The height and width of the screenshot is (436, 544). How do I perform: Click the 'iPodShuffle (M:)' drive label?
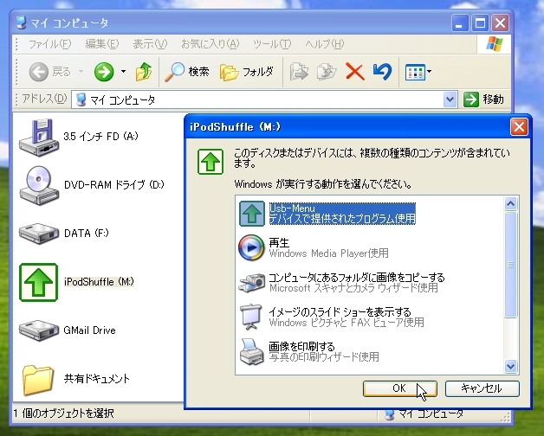[100, 282]
